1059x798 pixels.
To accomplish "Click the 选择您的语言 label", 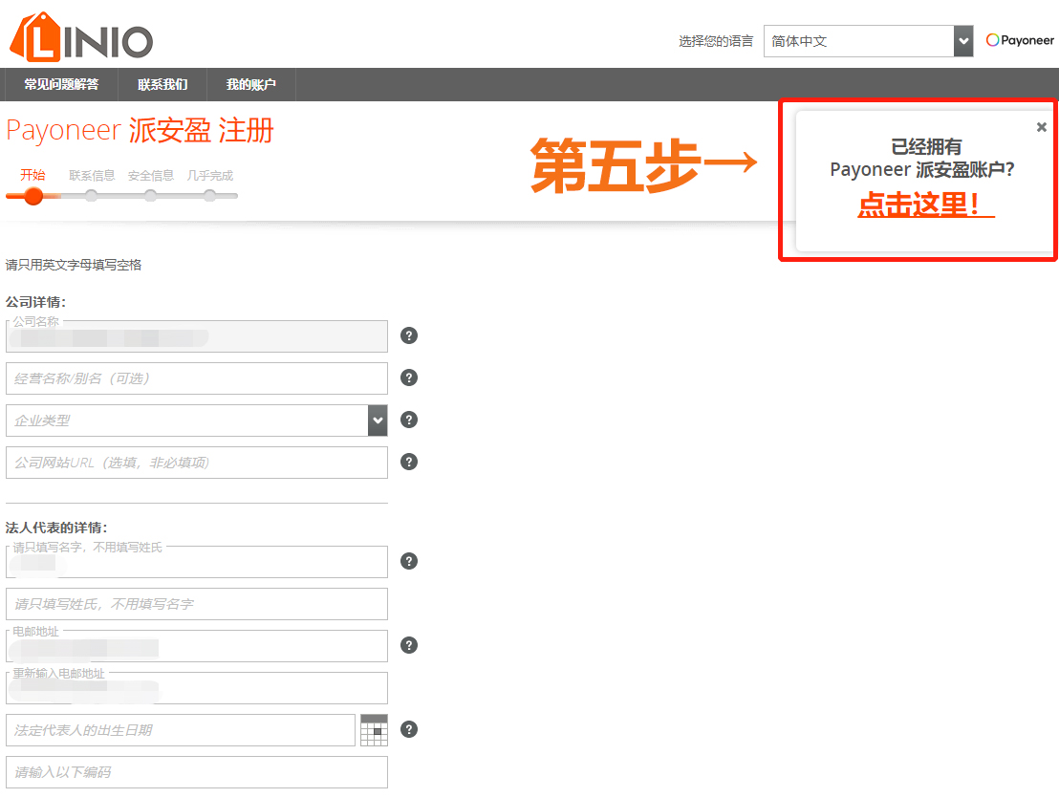I will point(716,41).
